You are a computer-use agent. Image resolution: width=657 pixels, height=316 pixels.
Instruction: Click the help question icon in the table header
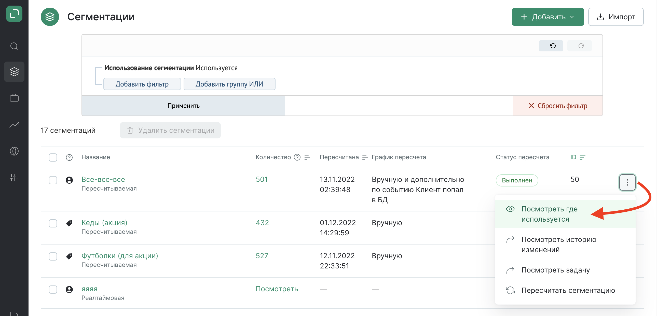(69, 157)
